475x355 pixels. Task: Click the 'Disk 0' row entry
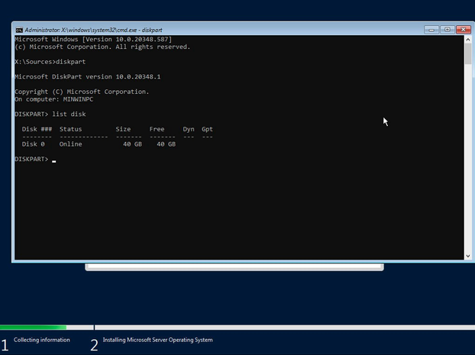pyautogui.click(x=34, y=144)
